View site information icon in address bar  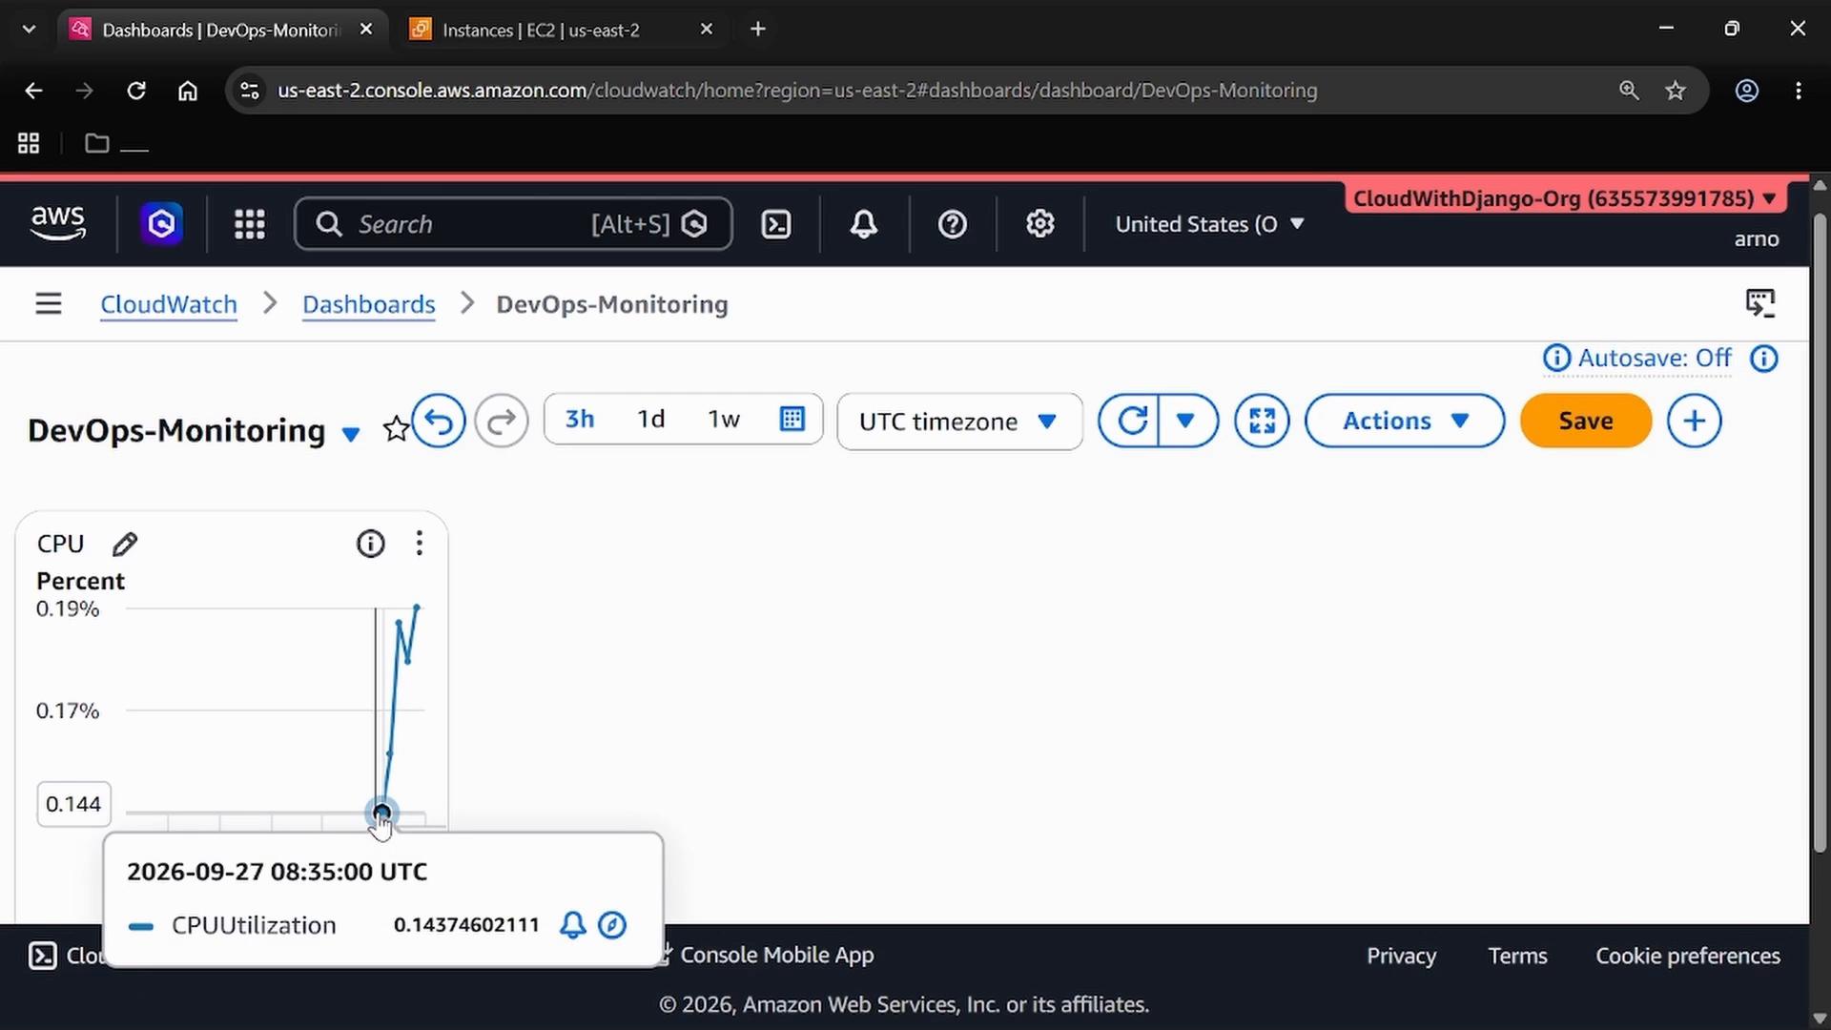coord(250,91)
